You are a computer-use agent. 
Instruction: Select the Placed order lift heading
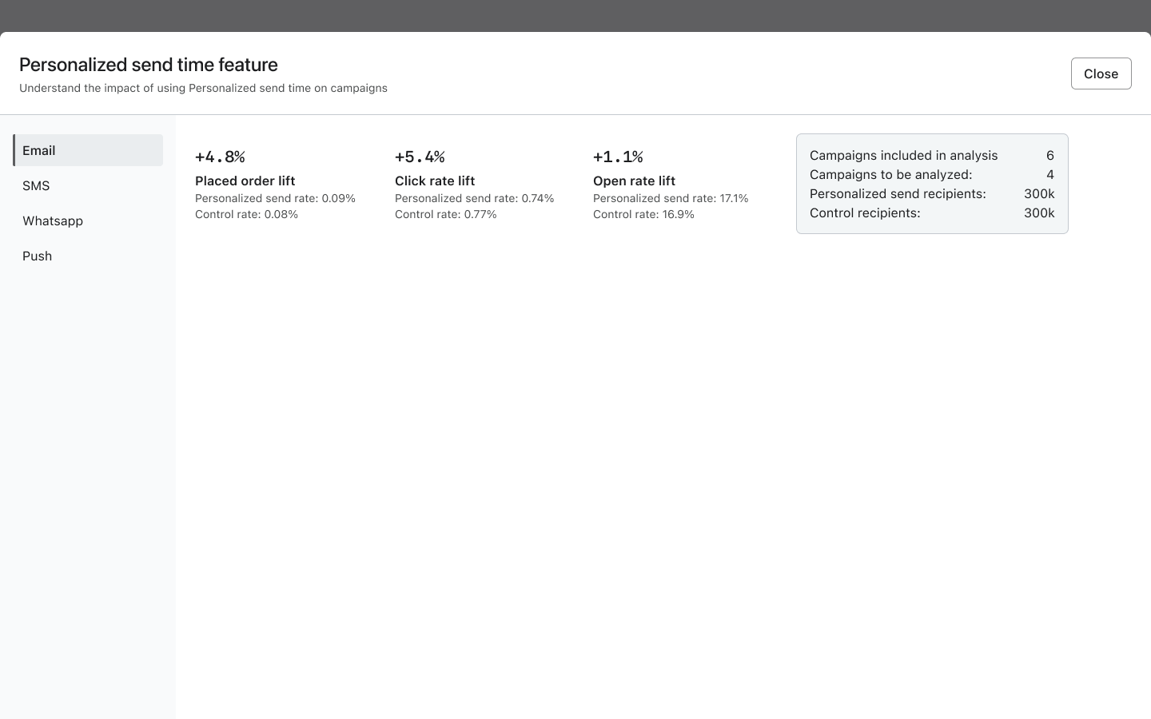click(x=245, y=181)
